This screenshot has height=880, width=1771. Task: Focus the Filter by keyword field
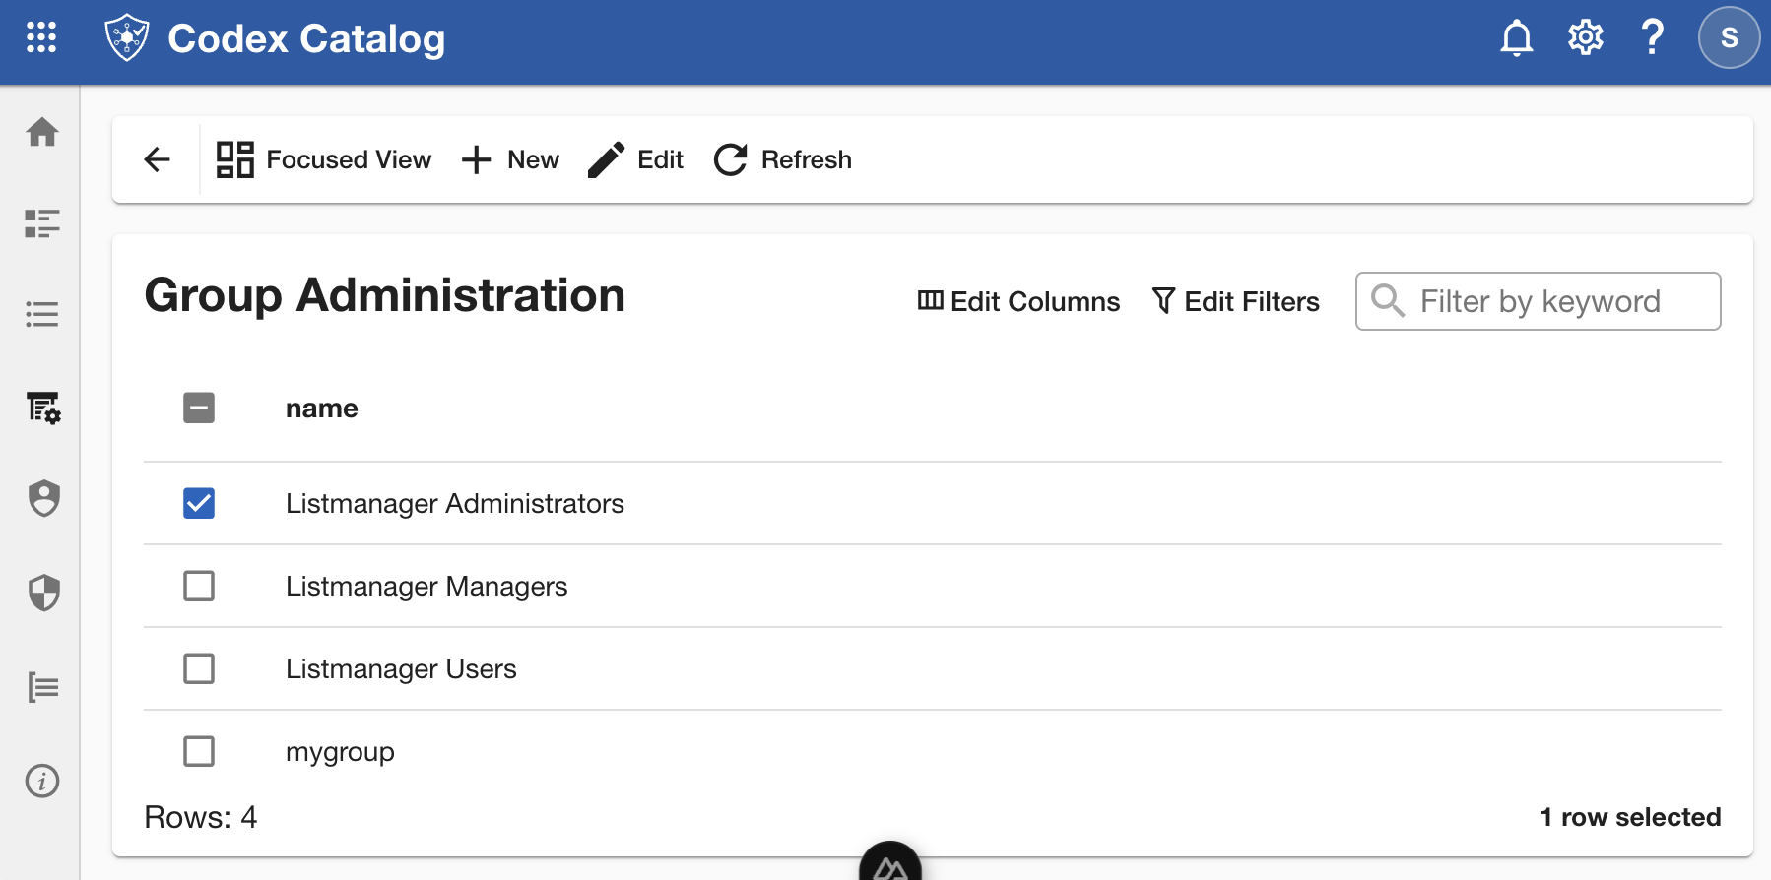coord(1539,301)
